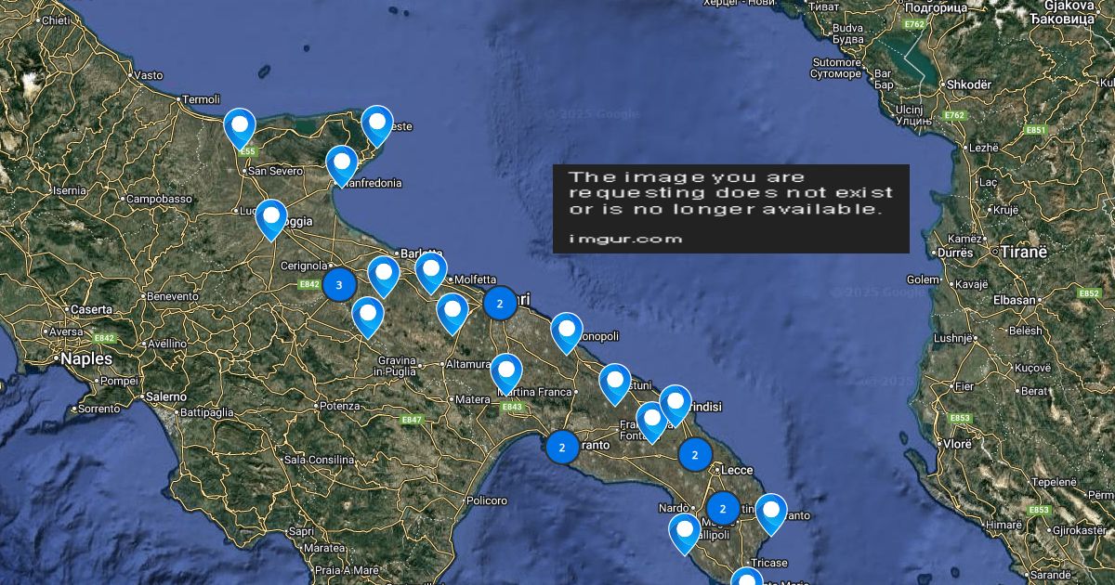The width and height of the screenshot is (1115, 585).
Task: Open the pin at Brindisi
Action: (x=676, y=403)
